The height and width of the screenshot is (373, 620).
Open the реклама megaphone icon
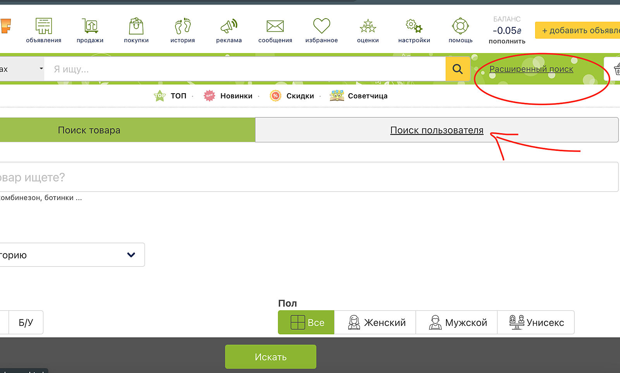(x=229, y=26)
